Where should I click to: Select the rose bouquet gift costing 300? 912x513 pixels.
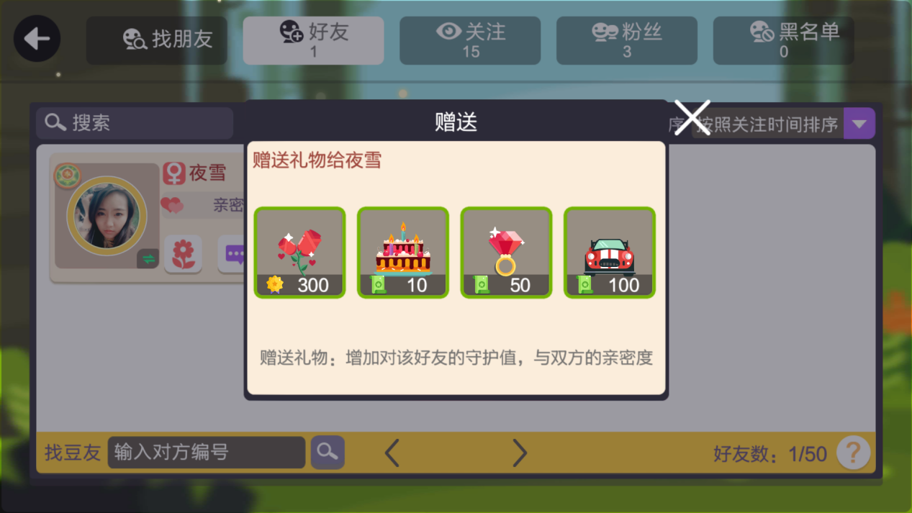(299, 253)
